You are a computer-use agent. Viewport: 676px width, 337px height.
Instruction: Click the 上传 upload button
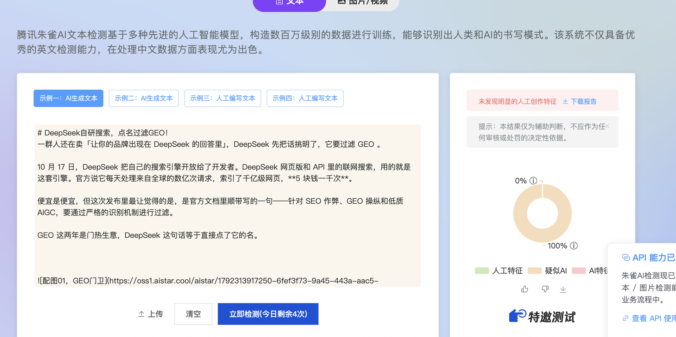pyautogui.click(x=151, y=314)
